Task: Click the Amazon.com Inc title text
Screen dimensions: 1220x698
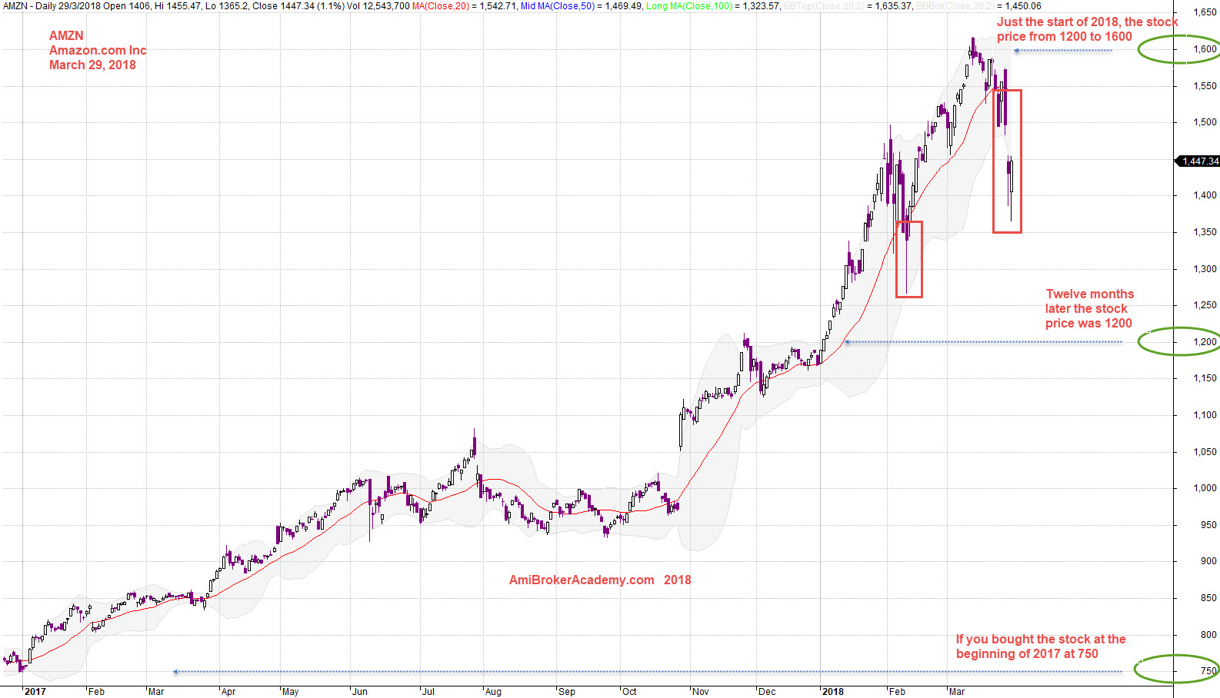Action: tap(98, 51)
